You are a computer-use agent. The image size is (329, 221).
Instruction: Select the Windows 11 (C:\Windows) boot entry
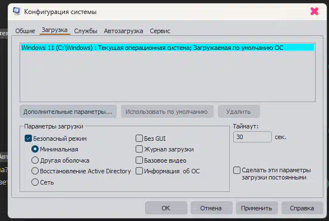[168, 48]
